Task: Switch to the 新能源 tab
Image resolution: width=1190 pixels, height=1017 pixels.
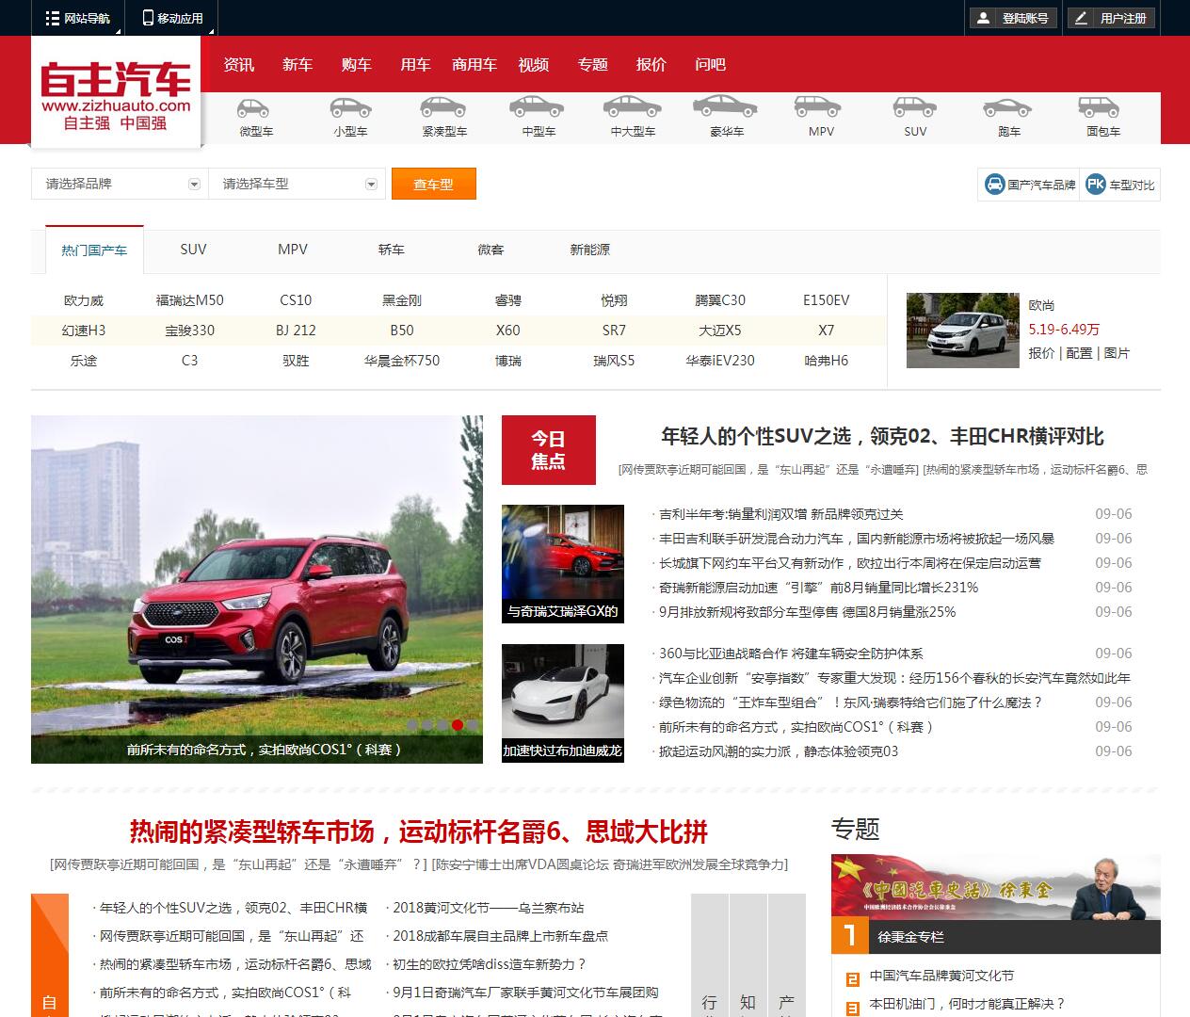Action: 589,250
